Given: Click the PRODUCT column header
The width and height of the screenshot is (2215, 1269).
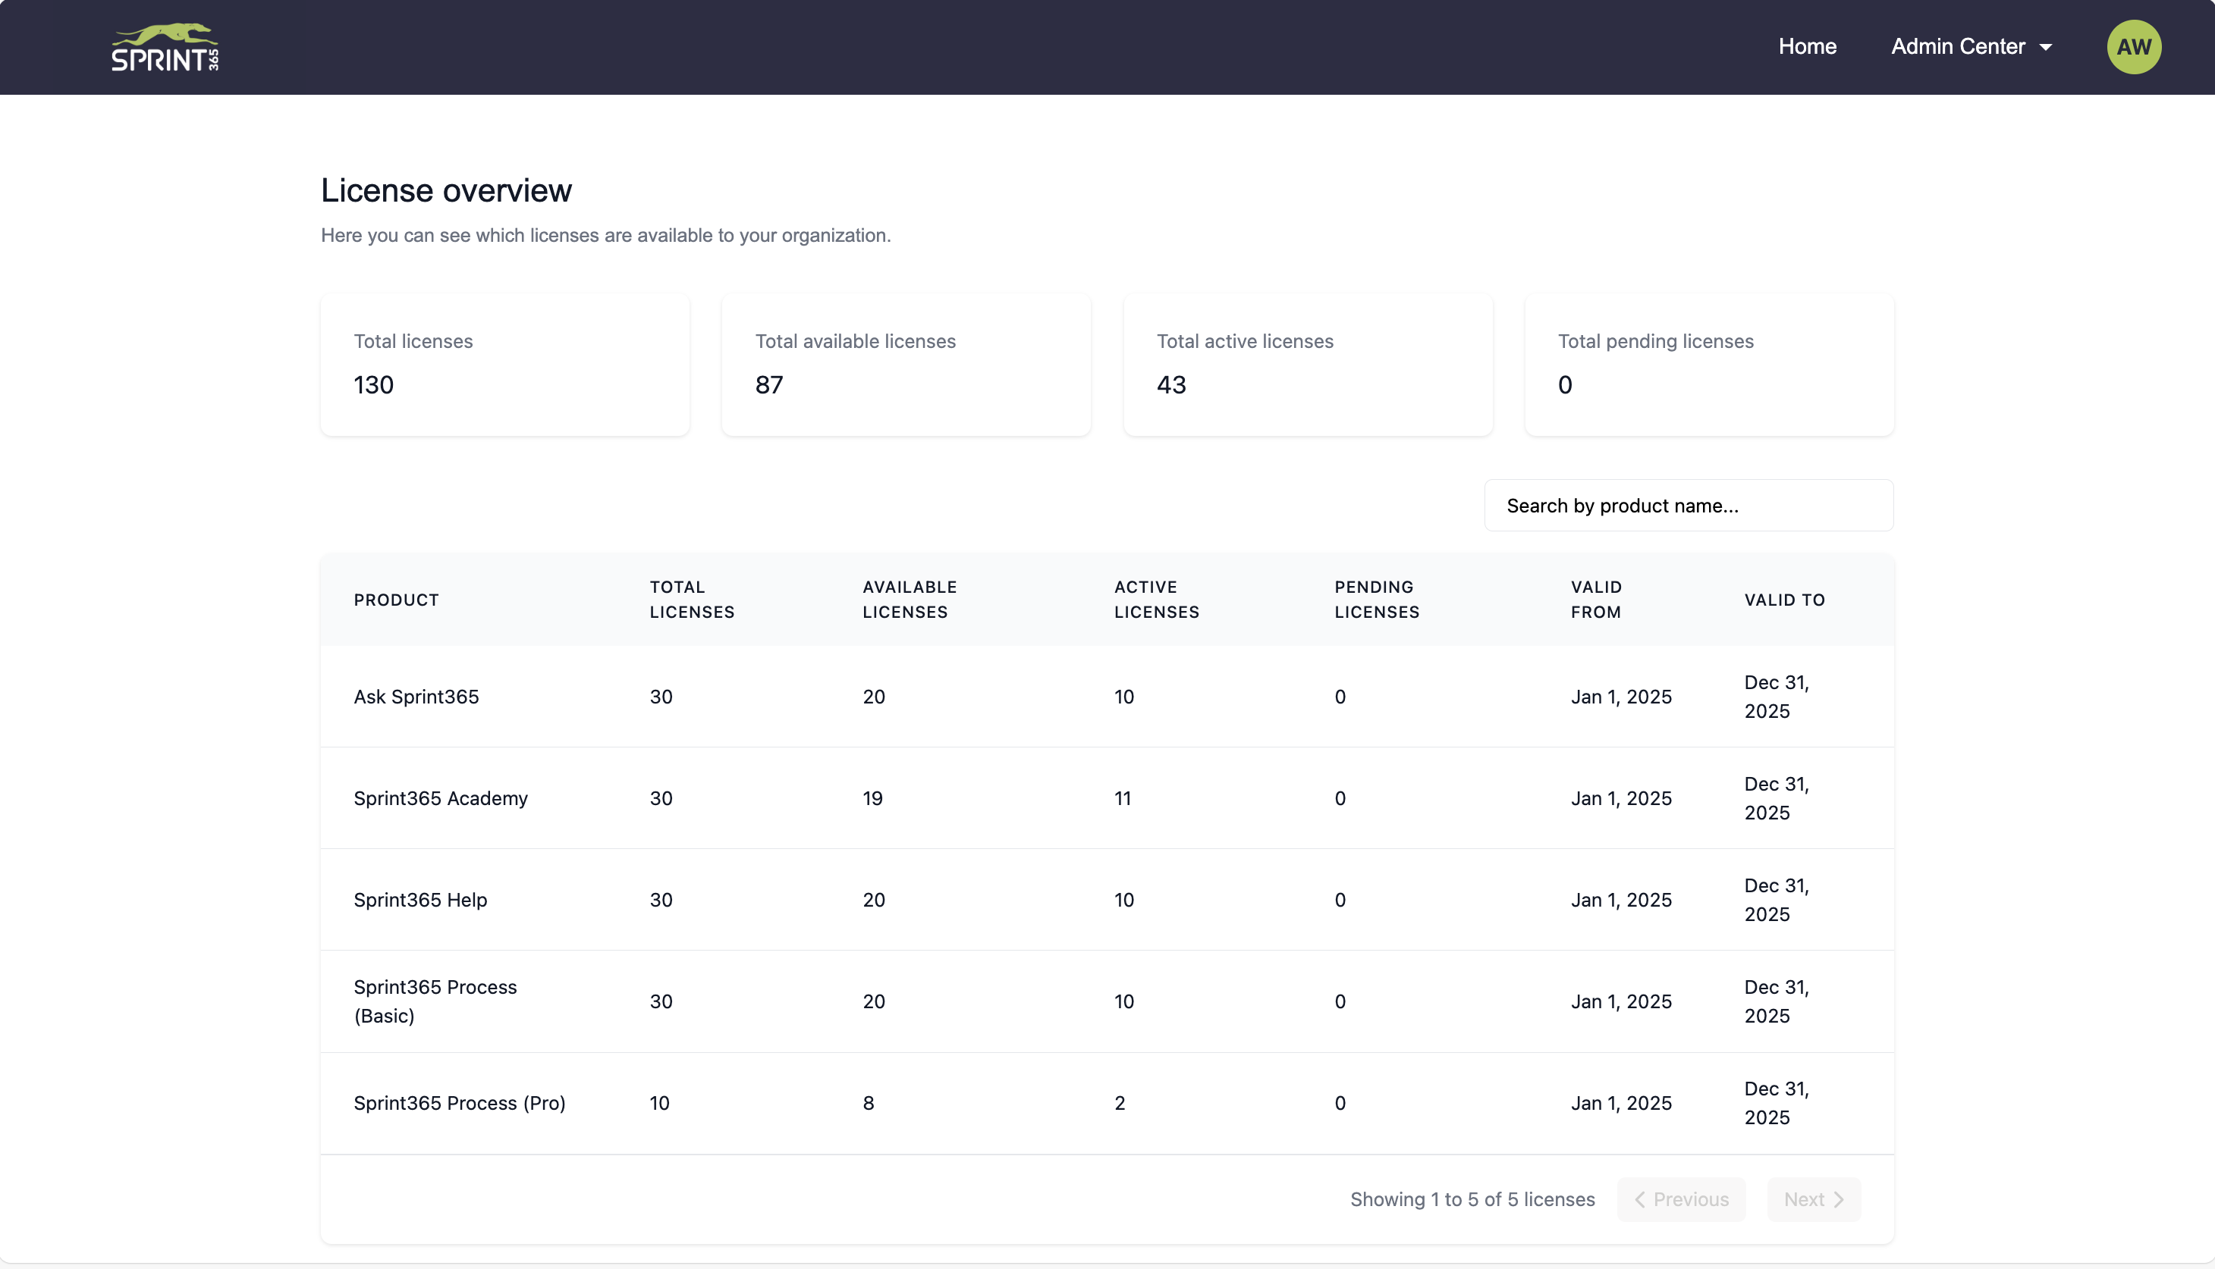Looking at the screenshot, I should coord(396,600).
